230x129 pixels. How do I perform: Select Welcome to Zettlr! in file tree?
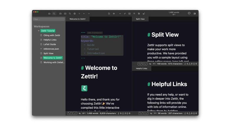click(x=53, y=58)
